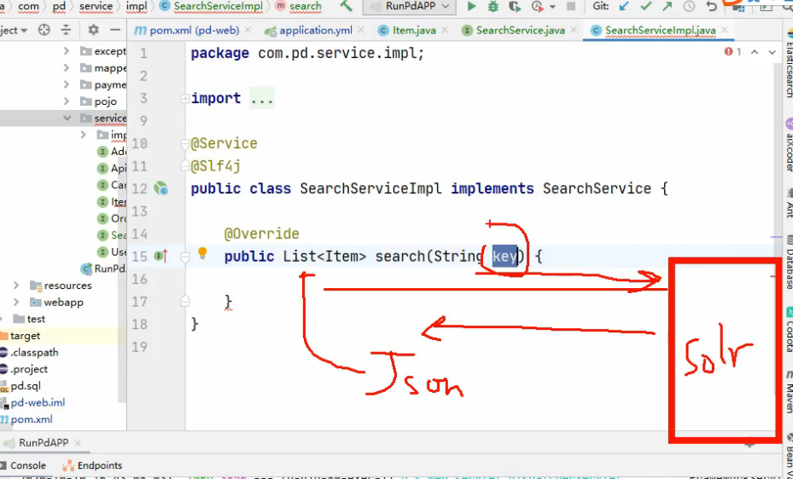The height and width of the screenshot is (479, 793).
Task: Expand the test folder arrow
Action: (2, 319)
